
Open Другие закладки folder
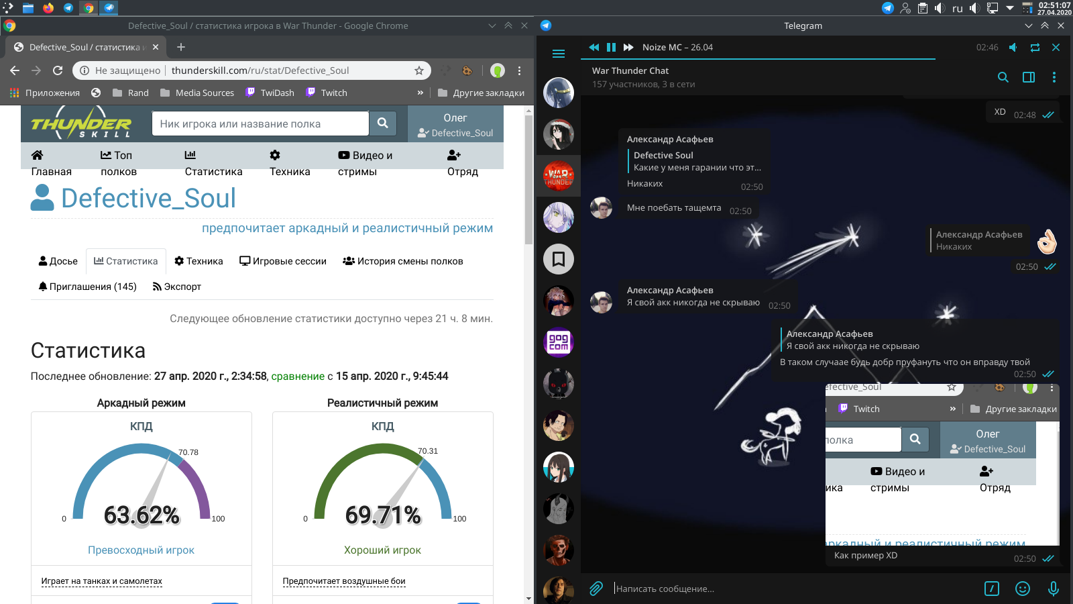click(481, 93)
